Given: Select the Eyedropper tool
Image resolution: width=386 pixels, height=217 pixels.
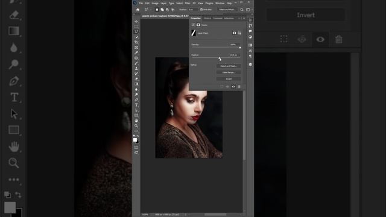Looking at the screenshot, I should (x=136, y=52).
